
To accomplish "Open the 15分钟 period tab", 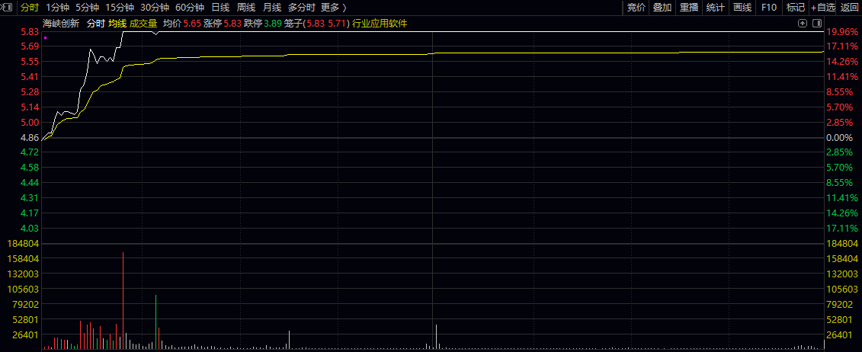I will [x=120, y=7].
